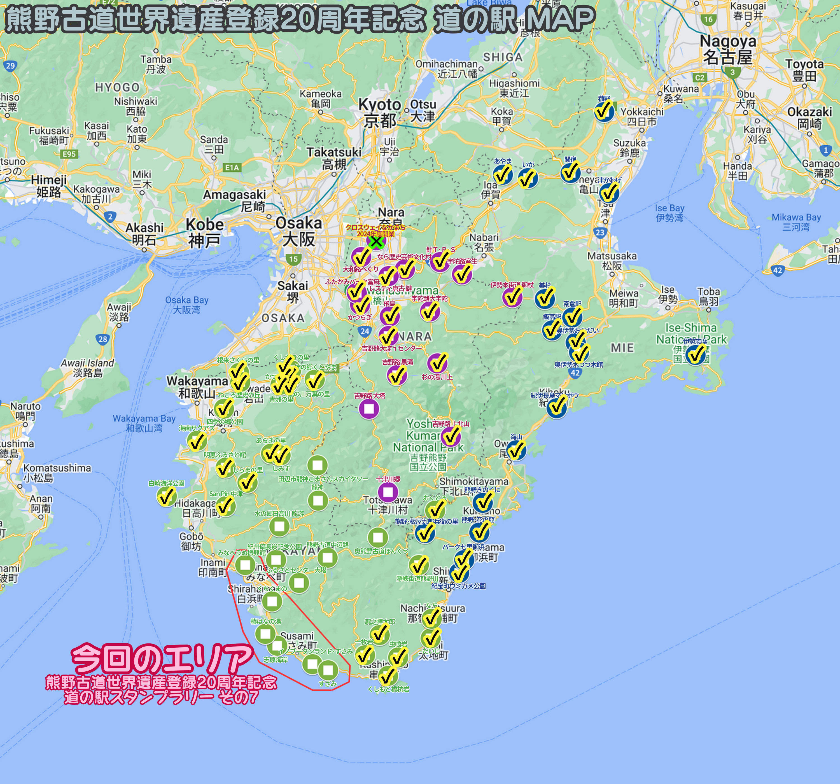Select the 熊野きのくに blue marker

483,503
